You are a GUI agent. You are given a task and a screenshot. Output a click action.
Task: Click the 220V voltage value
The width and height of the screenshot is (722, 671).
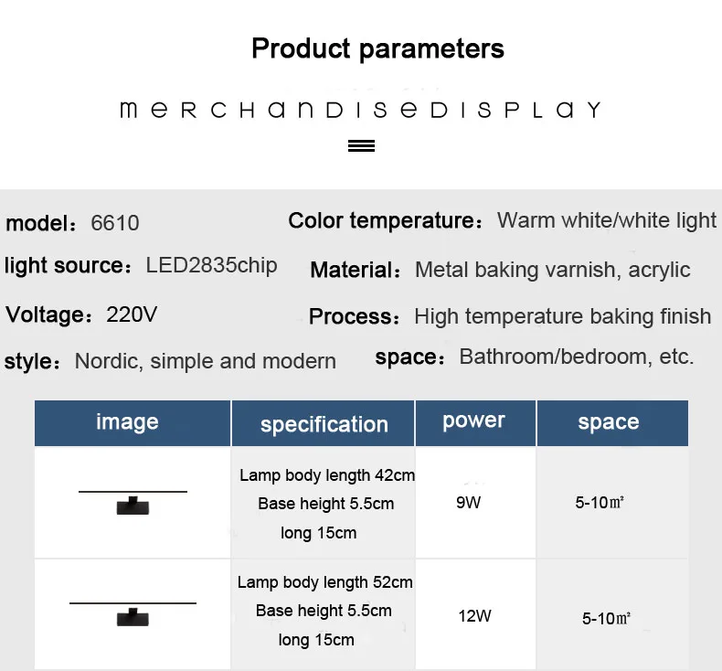point(132,314)
